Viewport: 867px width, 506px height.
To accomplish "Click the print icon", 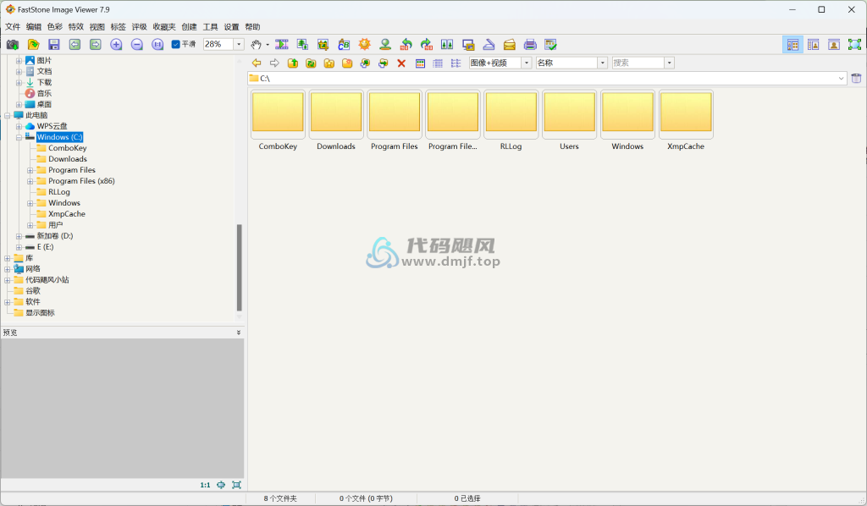I will pos(530,44).
